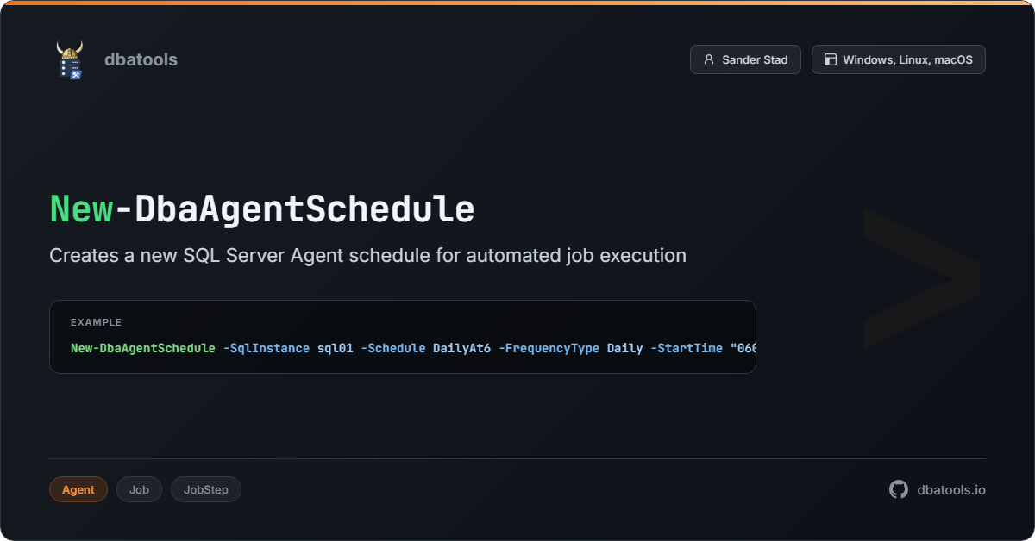Click the dbatools brand name text
This screenshot has width=1035, height=541.
coord(141,59)
